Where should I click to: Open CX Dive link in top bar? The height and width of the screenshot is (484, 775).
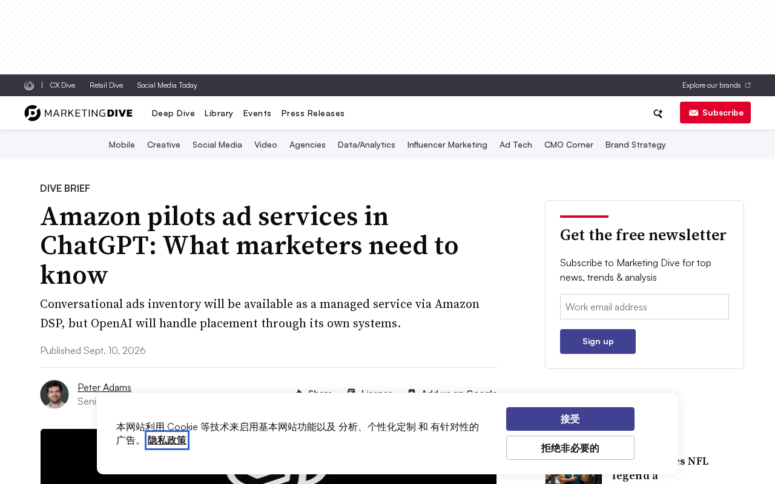coord(62,85)
